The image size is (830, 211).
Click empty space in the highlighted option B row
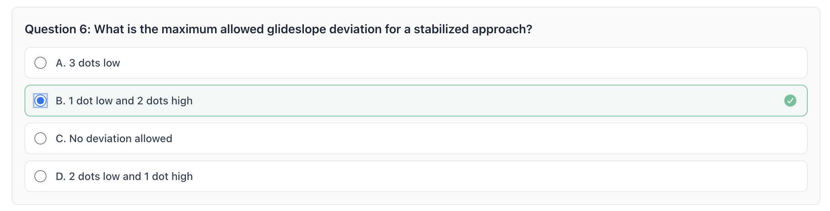point(454,101)
